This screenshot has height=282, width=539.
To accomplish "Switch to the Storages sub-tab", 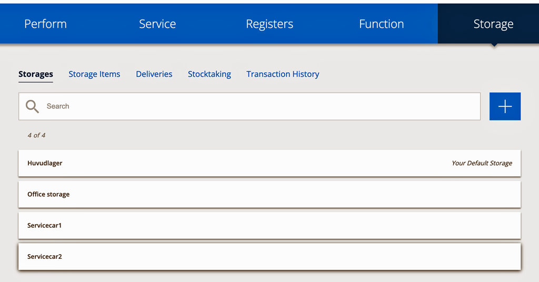I will tap(36, 74).
